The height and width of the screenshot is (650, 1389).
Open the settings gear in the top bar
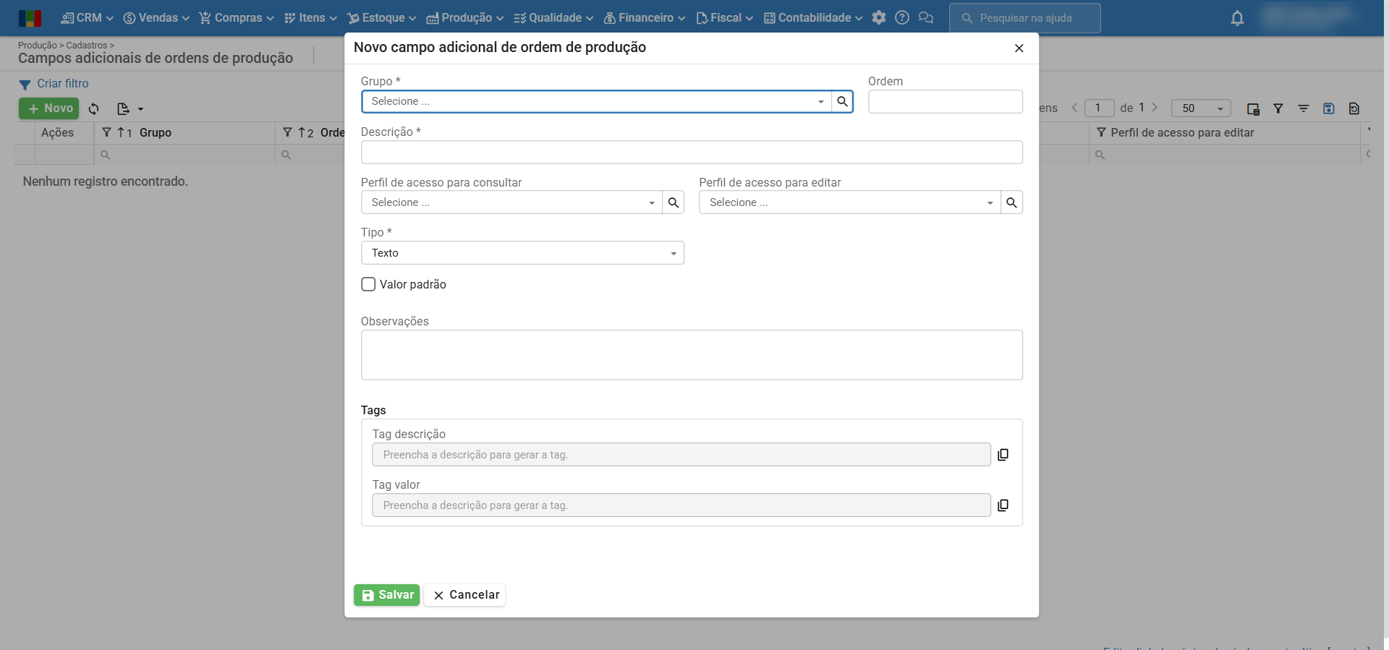(879, 18)
